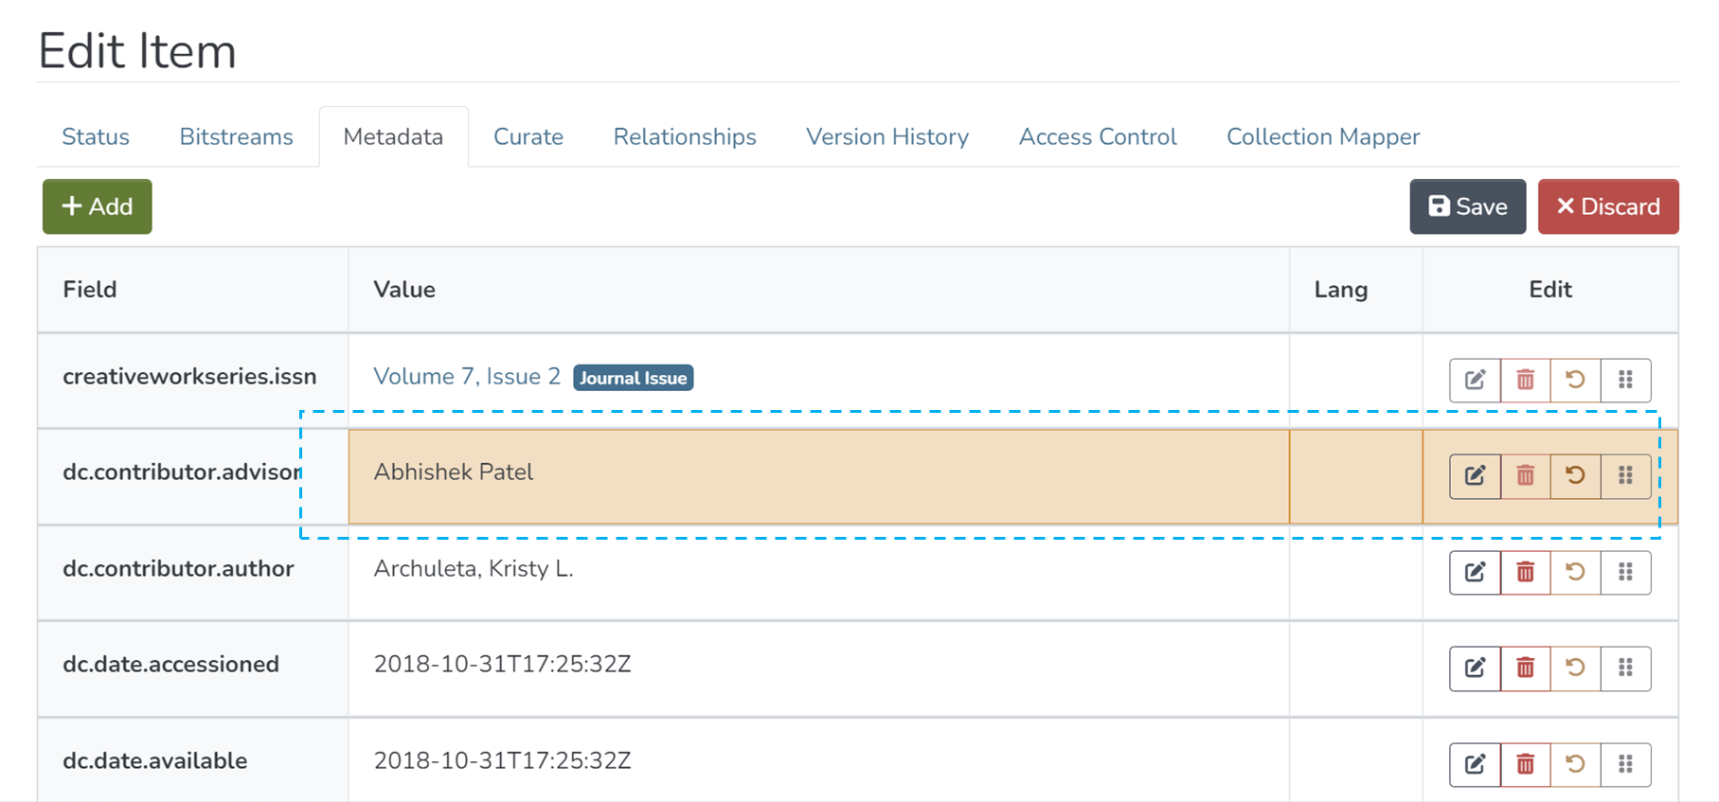Edit the Archuleta, Kristy L. author value

pos(1475,572)
